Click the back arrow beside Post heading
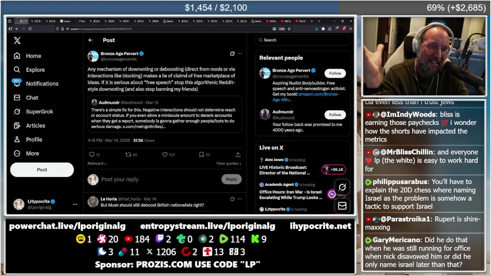491x276 pixels. click(91, 40)
